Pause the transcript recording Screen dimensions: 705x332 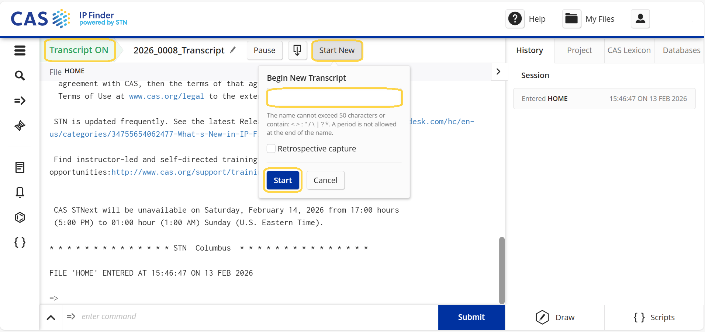click(265, 50)
